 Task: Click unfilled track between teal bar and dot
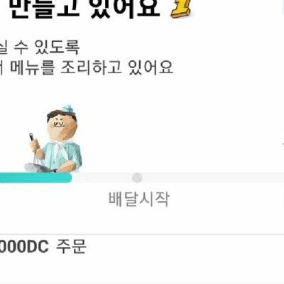[x=102, y=177]
